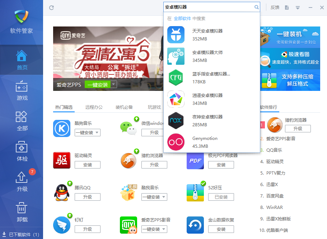Switch to the 玩游戏 tab
This screenshot has height=239, width=327.
(x=154, y=107)
